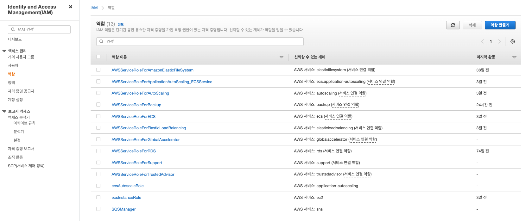Click 서비스 연결 역할 text in elasticfilesystem row

361,70
